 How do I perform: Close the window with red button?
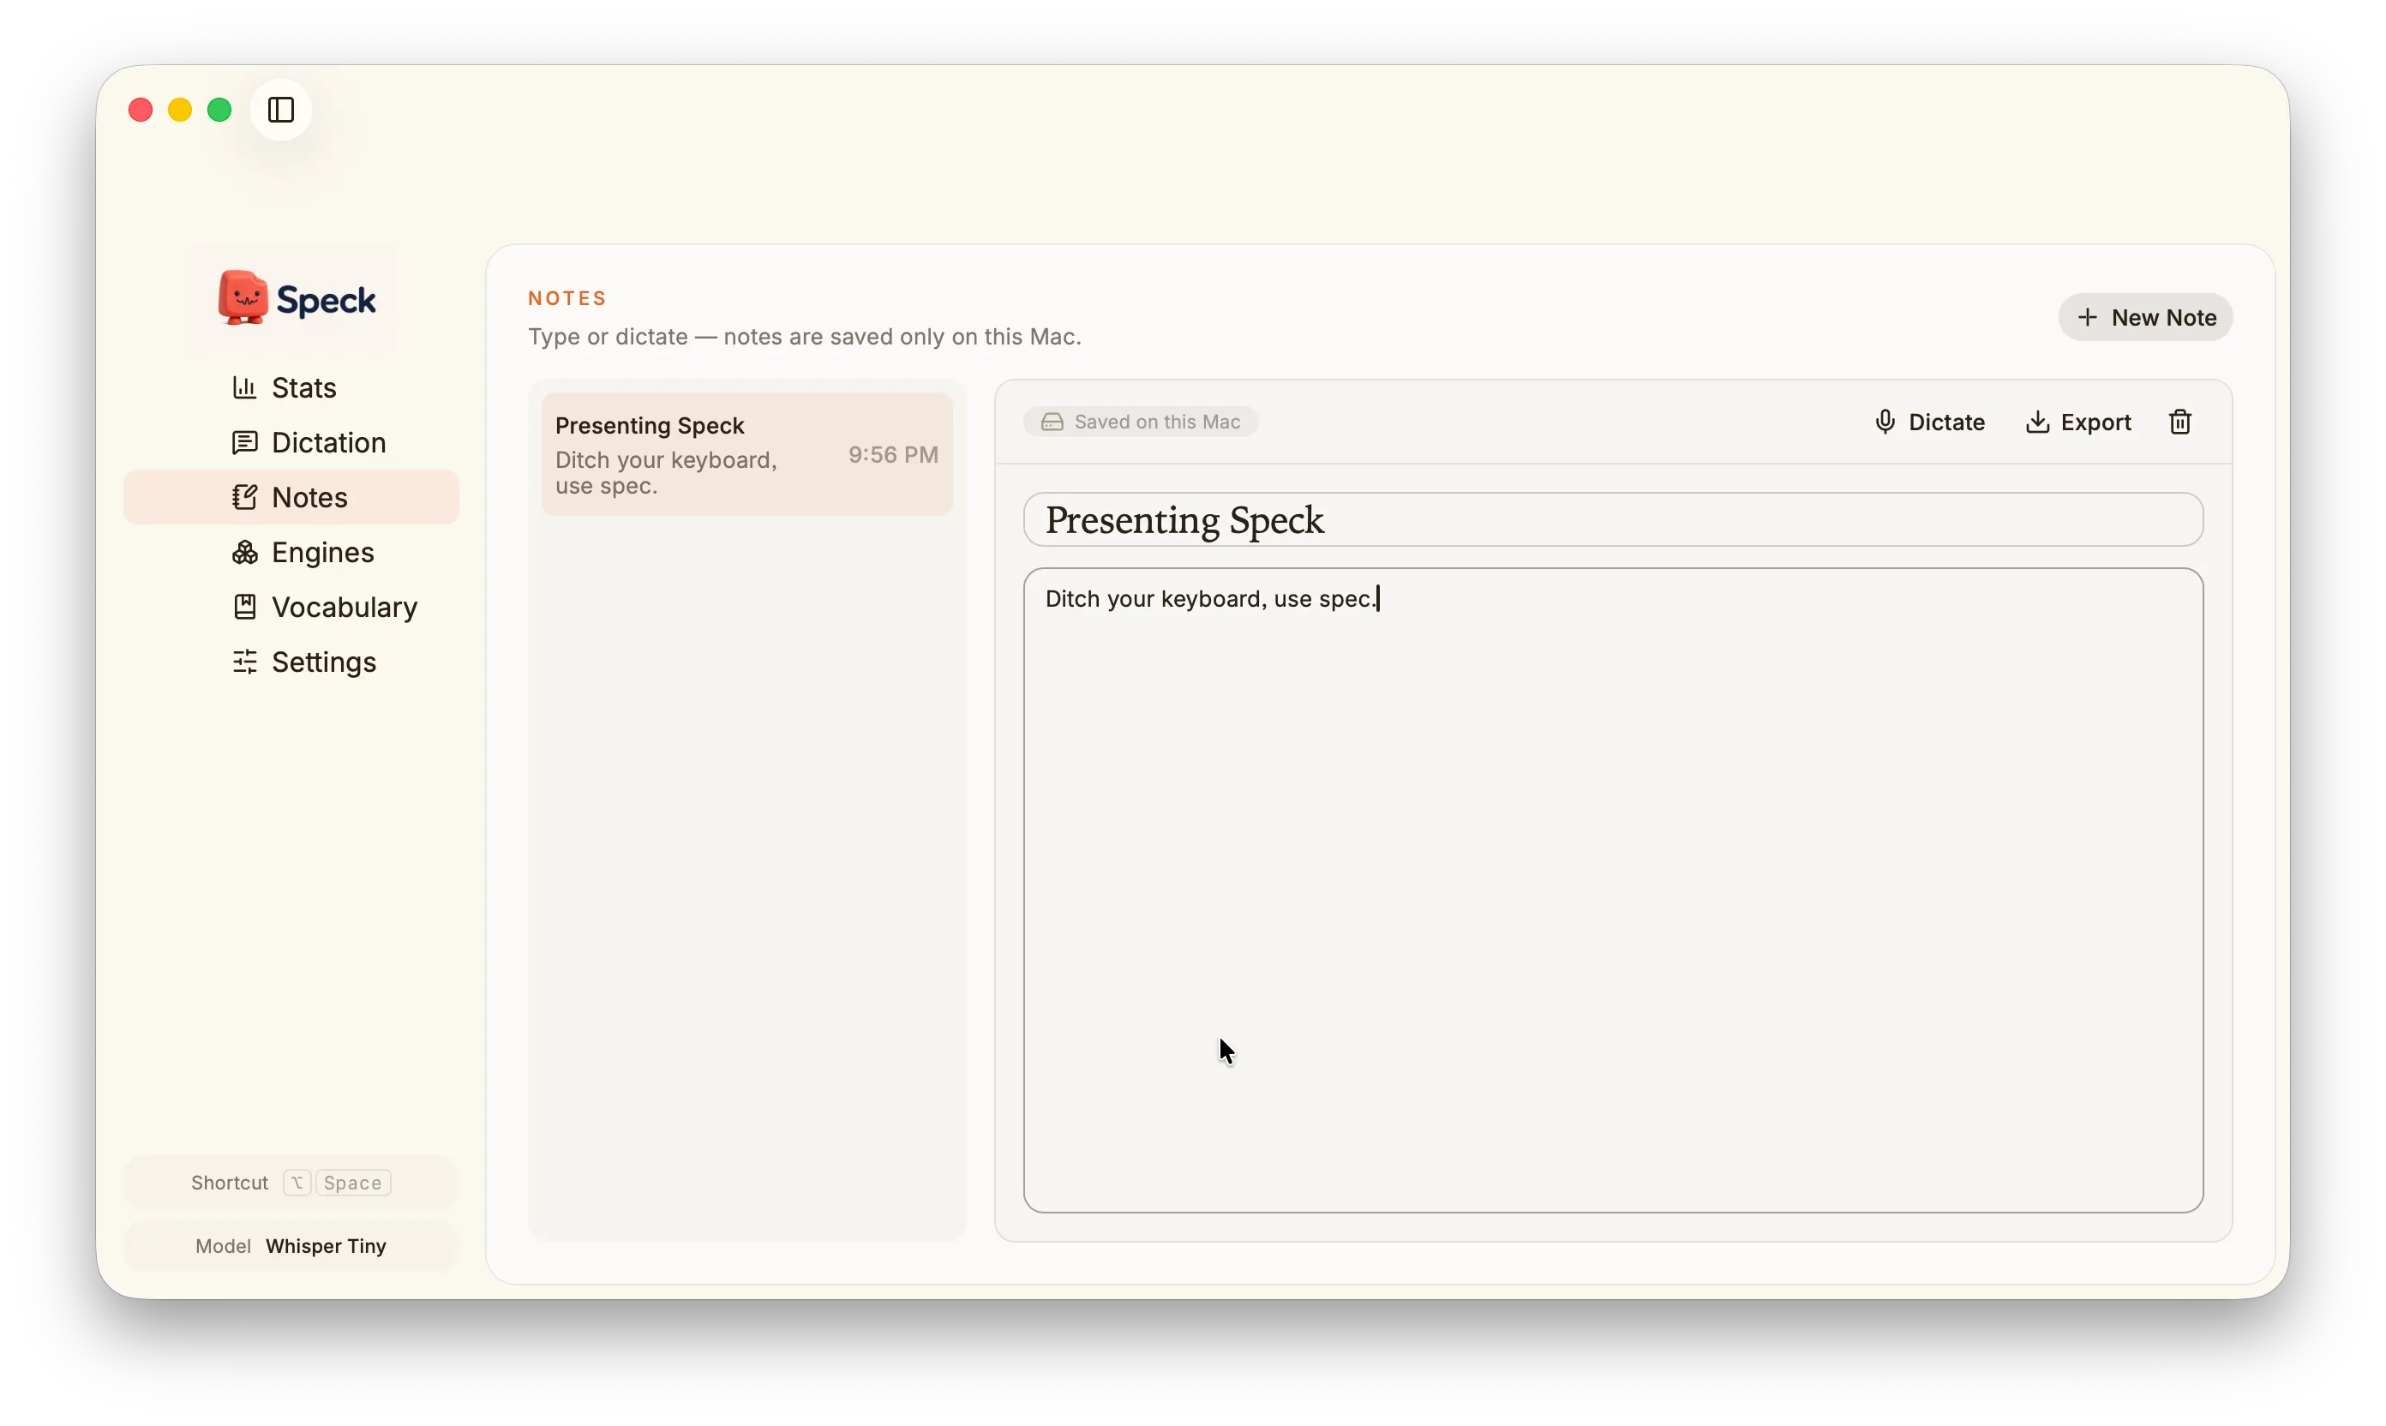141,110
